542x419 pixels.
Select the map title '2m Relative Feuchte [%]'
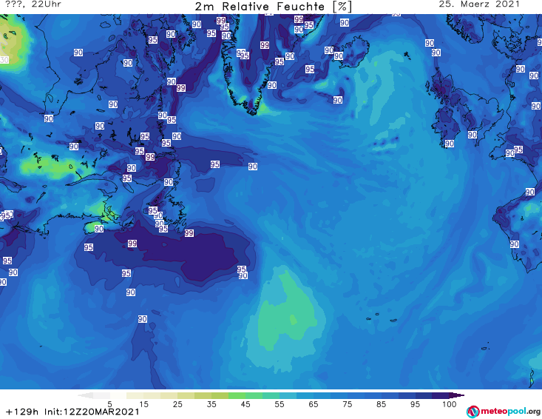pyautogui.click(x=273, y=7)
